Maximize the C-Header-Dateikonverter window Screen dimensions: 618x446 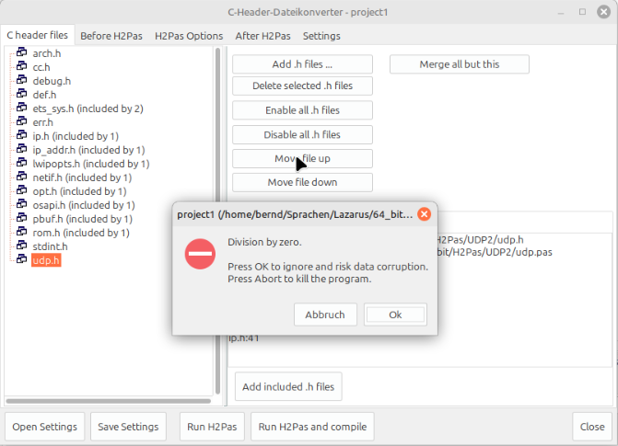pyautogui.click(x=580, y=11)
